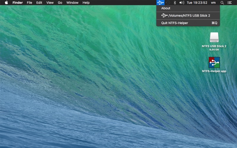Open the volume speaker icon

(182, 3)
